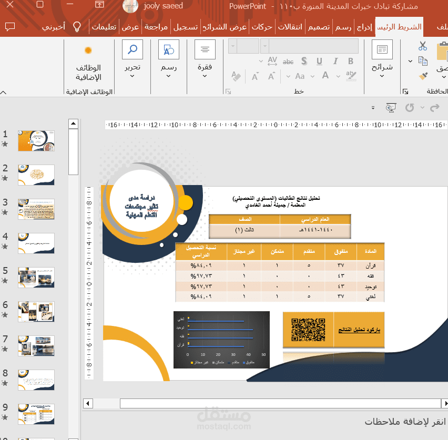Open the clipboard dialog launcher icon
Viewport: 448px width, 440px height.
[x=405, y=91]
